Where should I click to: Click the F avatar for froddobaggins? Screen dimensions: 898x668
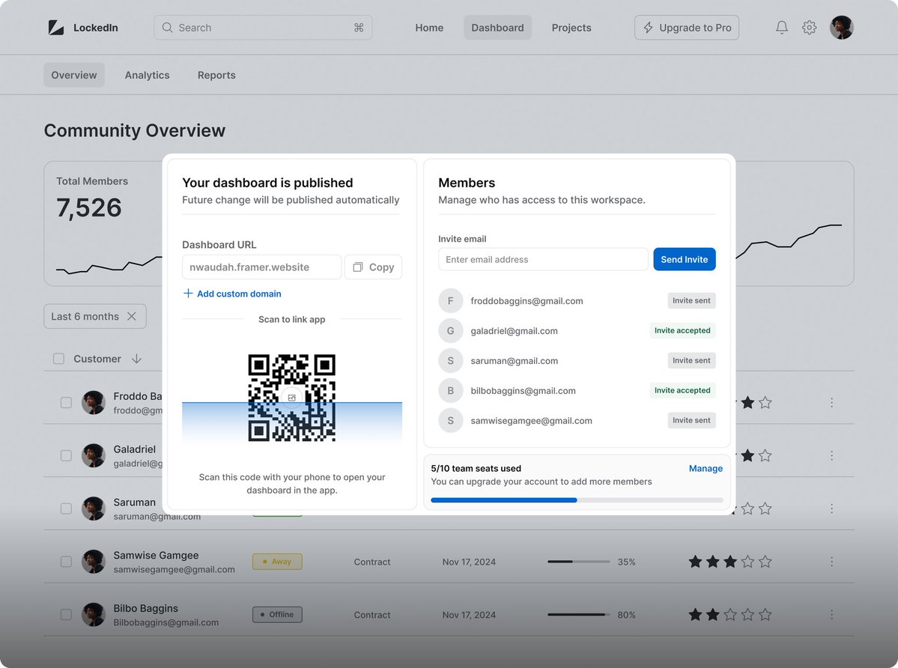point(451,300)
